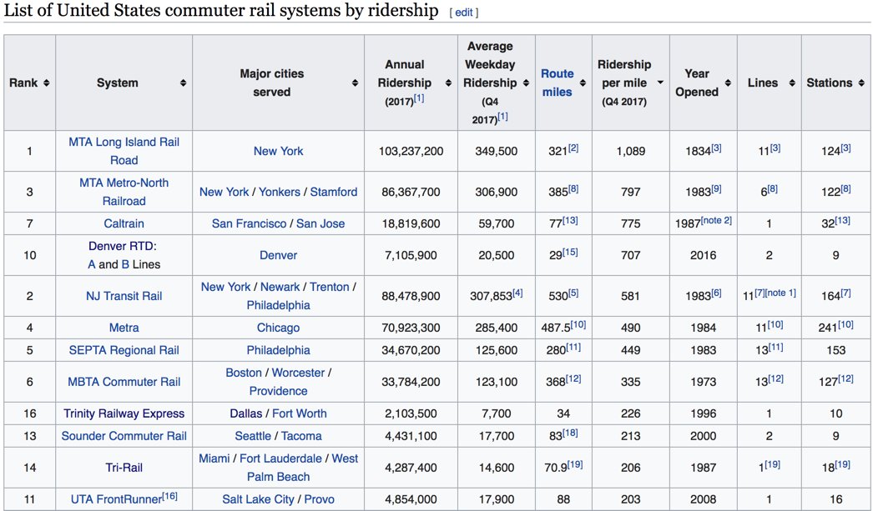Open UTA FrontRunner link
The image size is (873, 511).
(x=116, y=499)
